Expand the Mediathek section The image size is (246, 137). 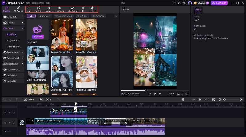tap(23, 17)
